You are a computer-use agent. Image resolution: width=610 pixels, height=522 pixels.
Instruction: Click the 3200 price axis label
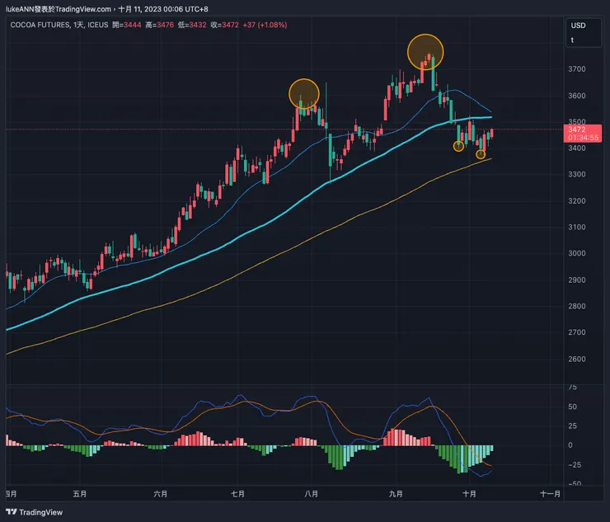coord(576,201)
